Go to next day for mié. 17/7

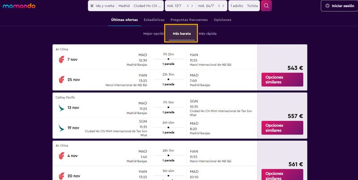pos(192,6)
